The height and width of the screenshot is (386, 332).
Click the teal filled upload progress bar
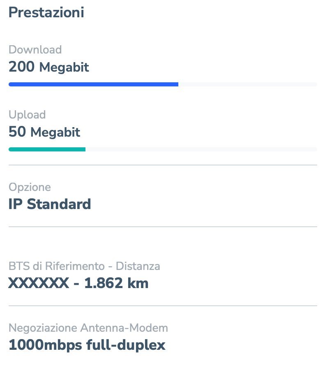(x=47, y=149)
